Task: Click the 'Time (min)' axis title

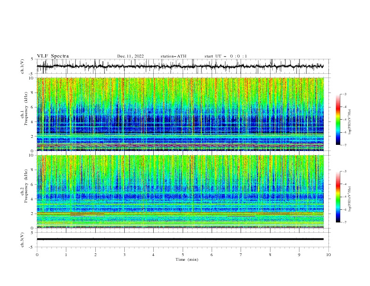Action: coord(187,259)
